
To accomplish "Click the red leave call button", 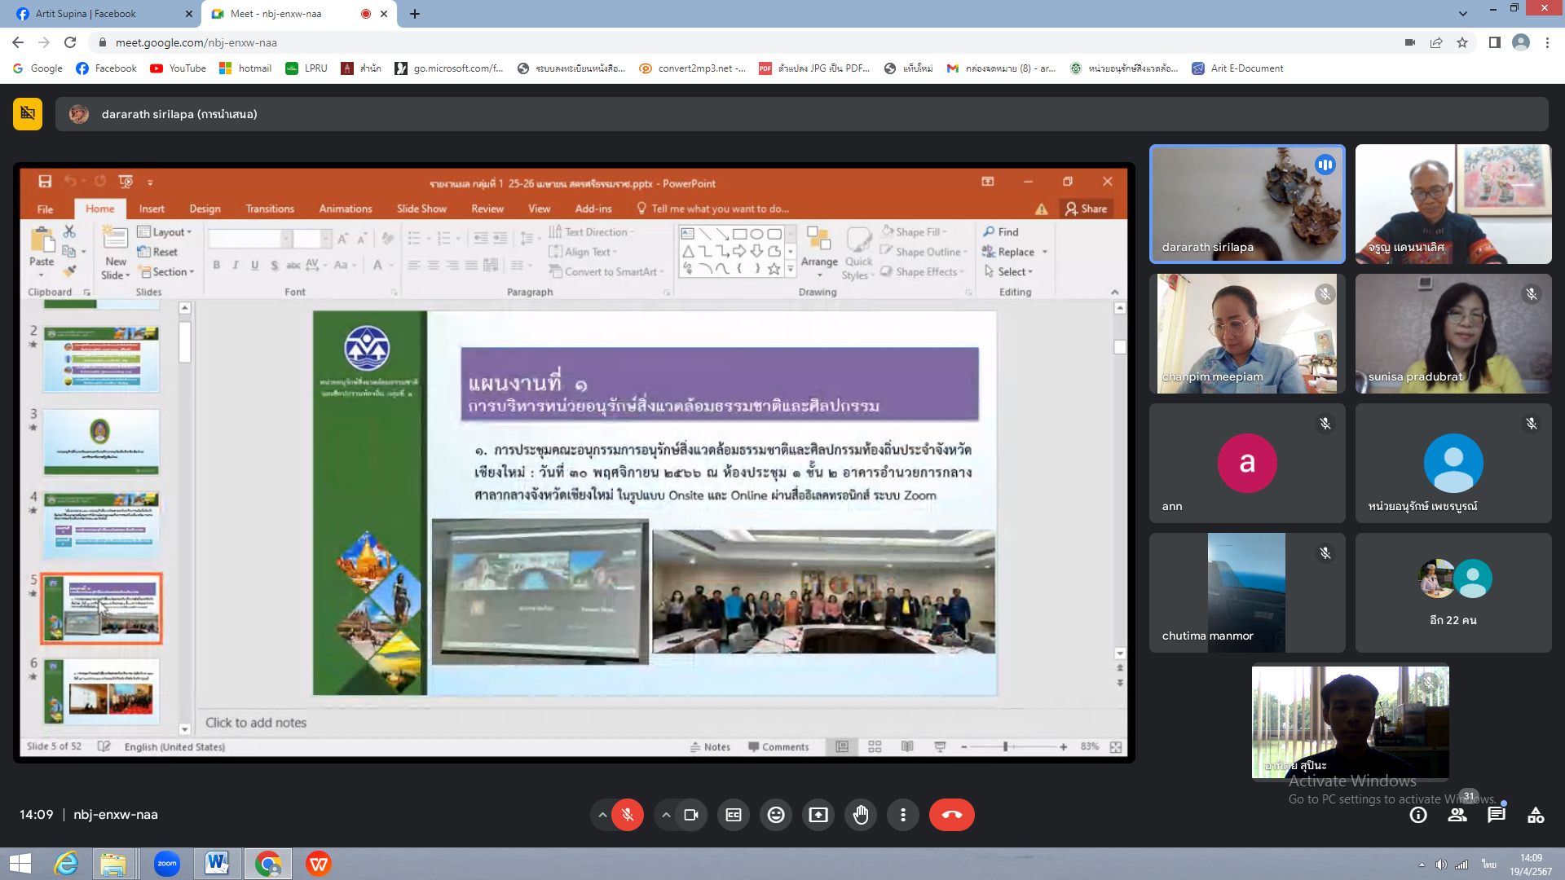I will (x=951, y=815).
